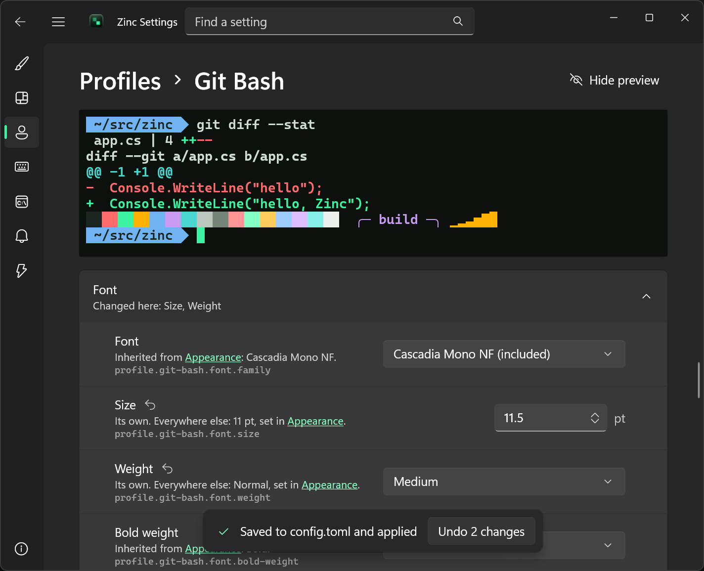Open the Command line sidebar icon

(22, 202)
